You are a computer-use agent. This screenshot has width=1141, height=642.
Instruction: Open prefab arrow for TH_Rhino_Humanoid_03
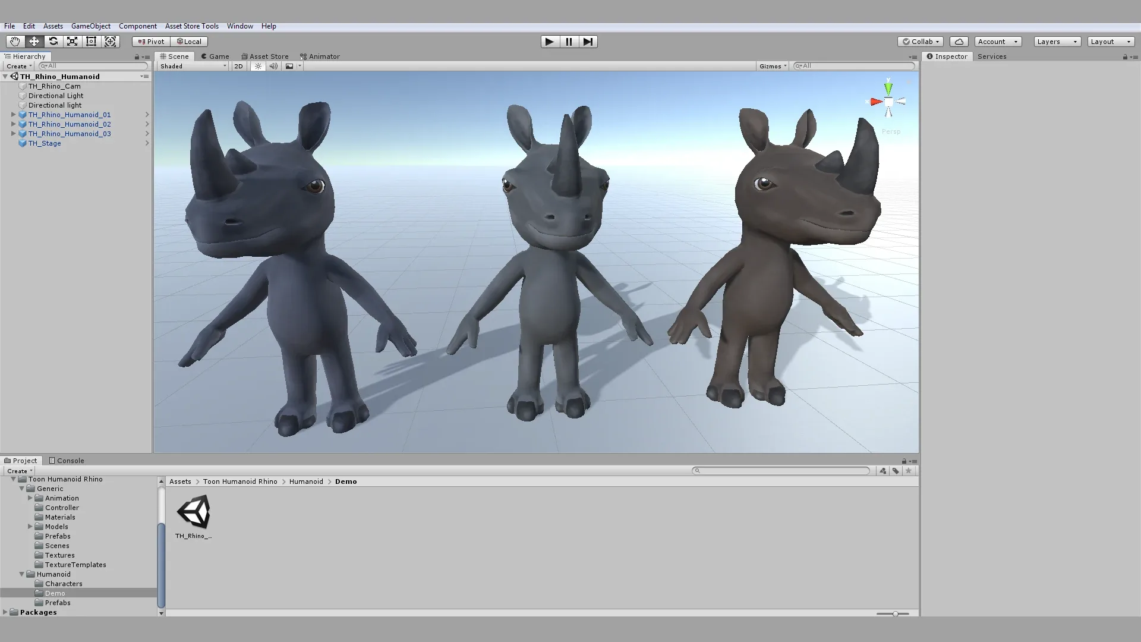tap(147, 134)
